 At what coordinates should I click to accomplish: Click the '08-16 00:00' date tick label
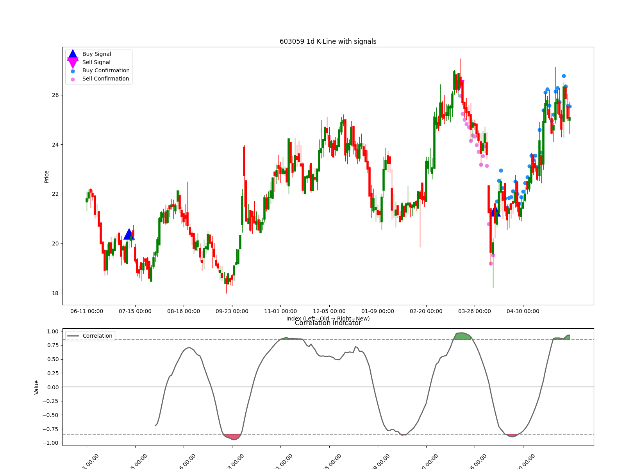pos(184,311)
